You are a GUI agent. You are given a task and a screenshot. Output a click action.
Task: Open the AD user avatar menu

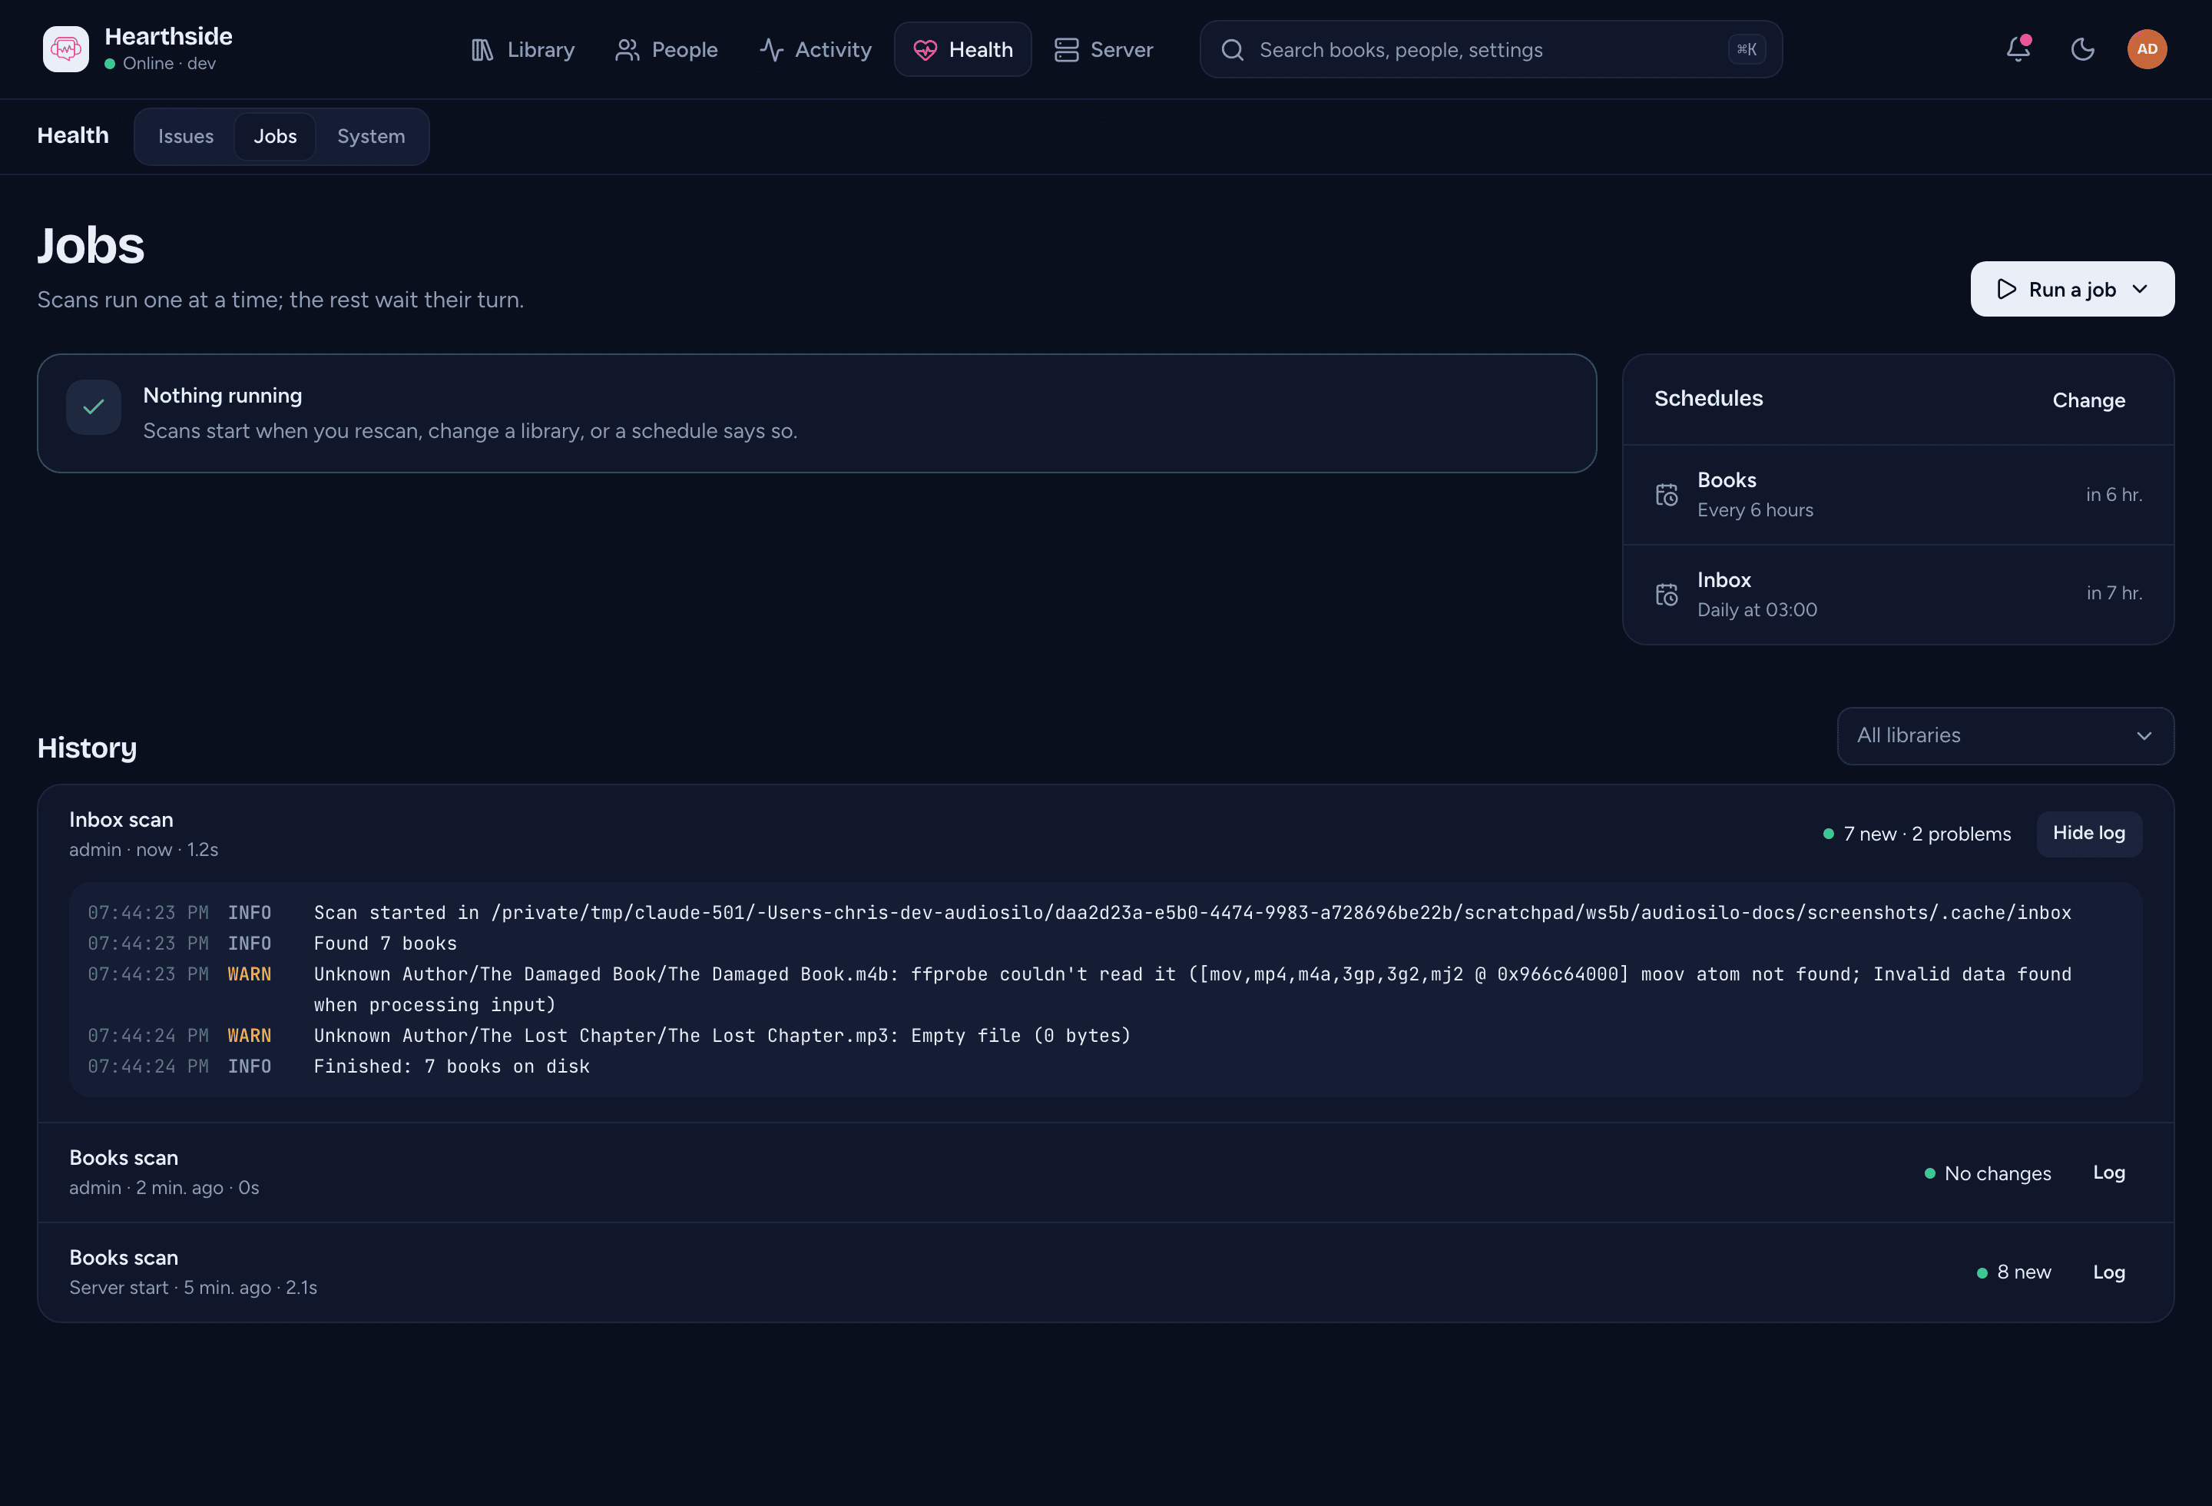tap(2147, 48)
